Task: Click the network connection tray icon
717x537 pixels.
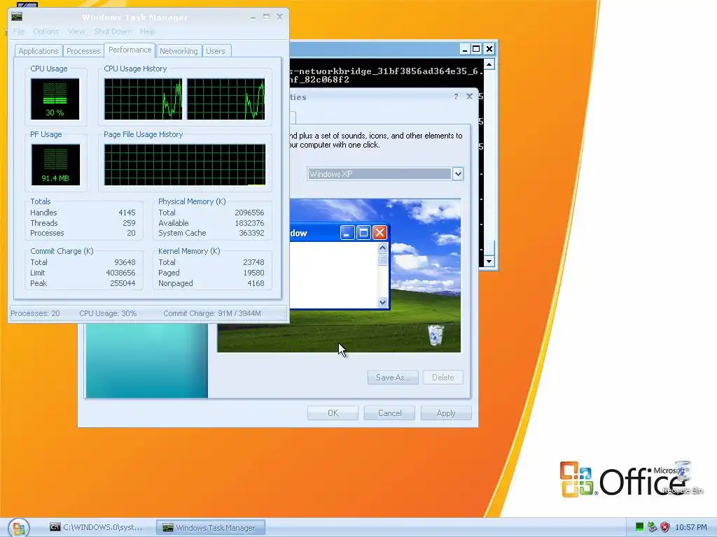Action: 652,527
